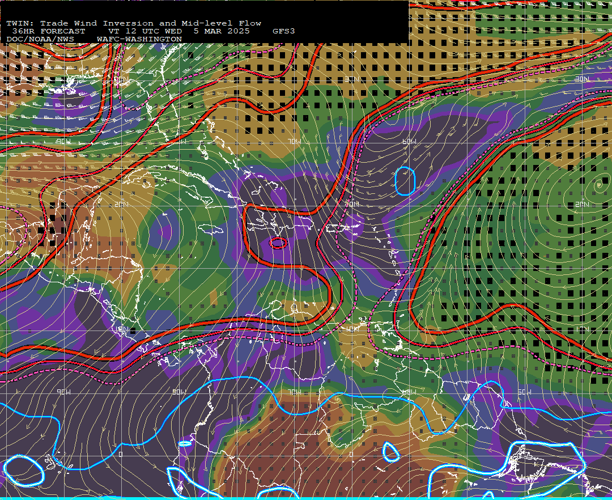Viewport: 612px width, 500px height.
Task: Click the cyan oval contour below the upper 60W label
Action: (405, 181)
